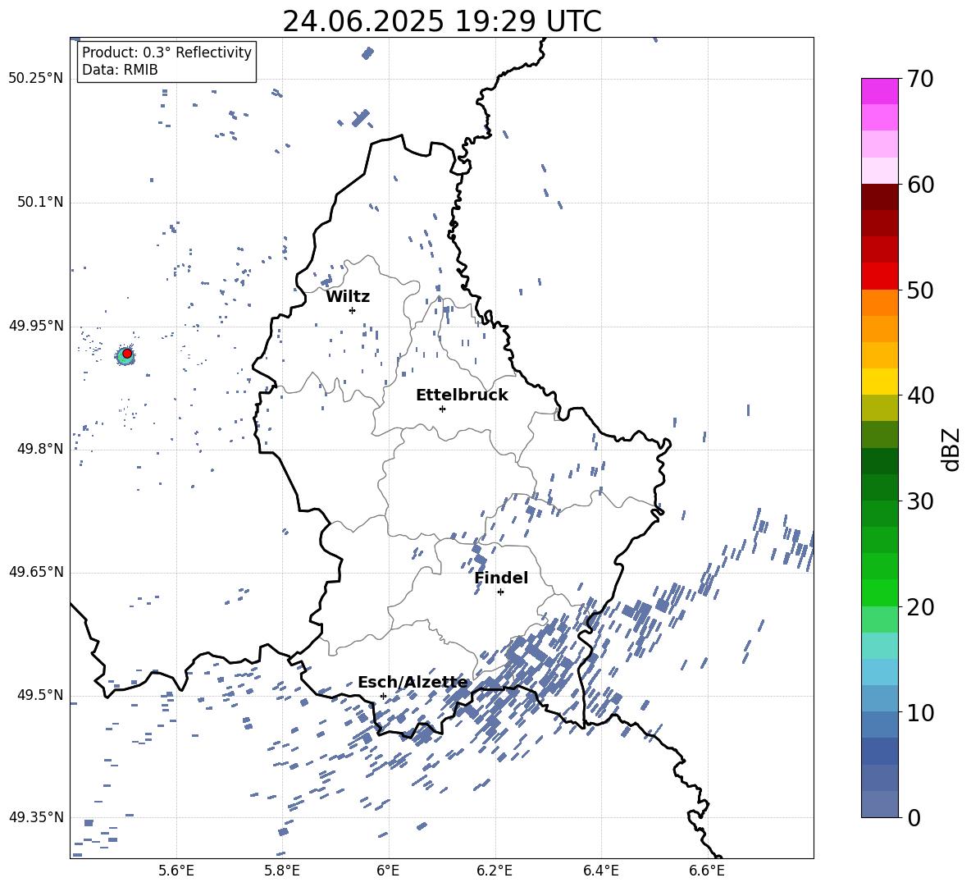Image resolution: width=971 pixels, height=887 pixels.
Task: Click the 5.6°E longitude label
Action: click(x=176, y=871)
